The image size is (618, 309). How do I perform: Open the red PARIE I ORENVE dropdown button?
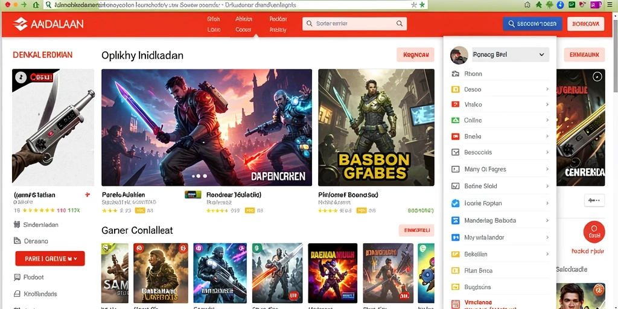50,258
